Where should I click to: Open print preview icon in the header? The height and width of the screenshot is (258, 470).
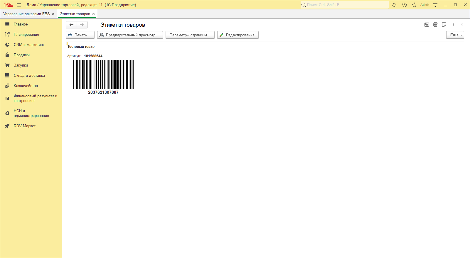(x=444, y=25)
